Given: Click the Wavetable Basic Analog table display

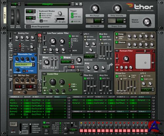Looking at the screenshot, I should click(23, 64).
